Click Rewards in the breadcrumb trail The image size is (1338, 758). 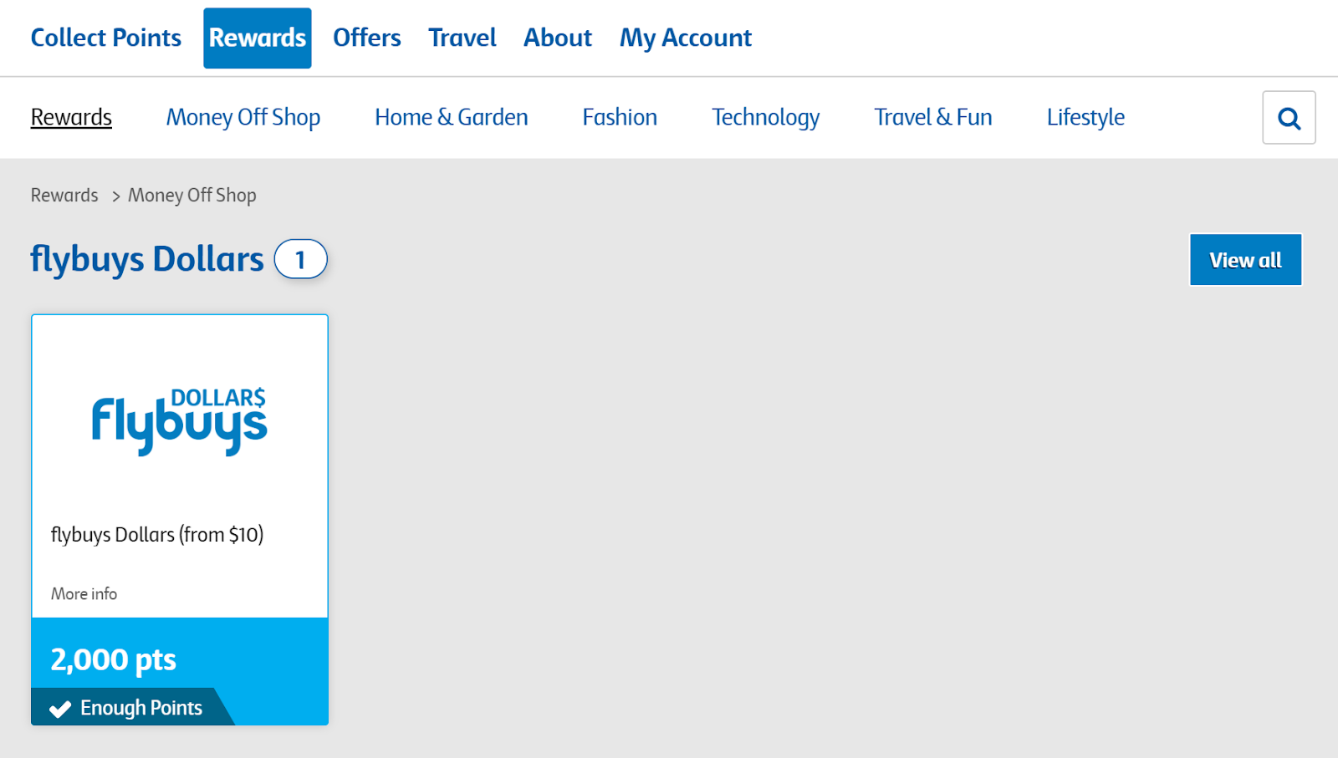point(64,195)
